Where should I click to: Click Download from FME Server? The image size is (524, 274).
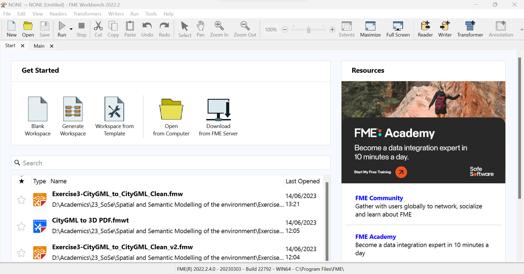pyautogui.click(x=218, y=117)
